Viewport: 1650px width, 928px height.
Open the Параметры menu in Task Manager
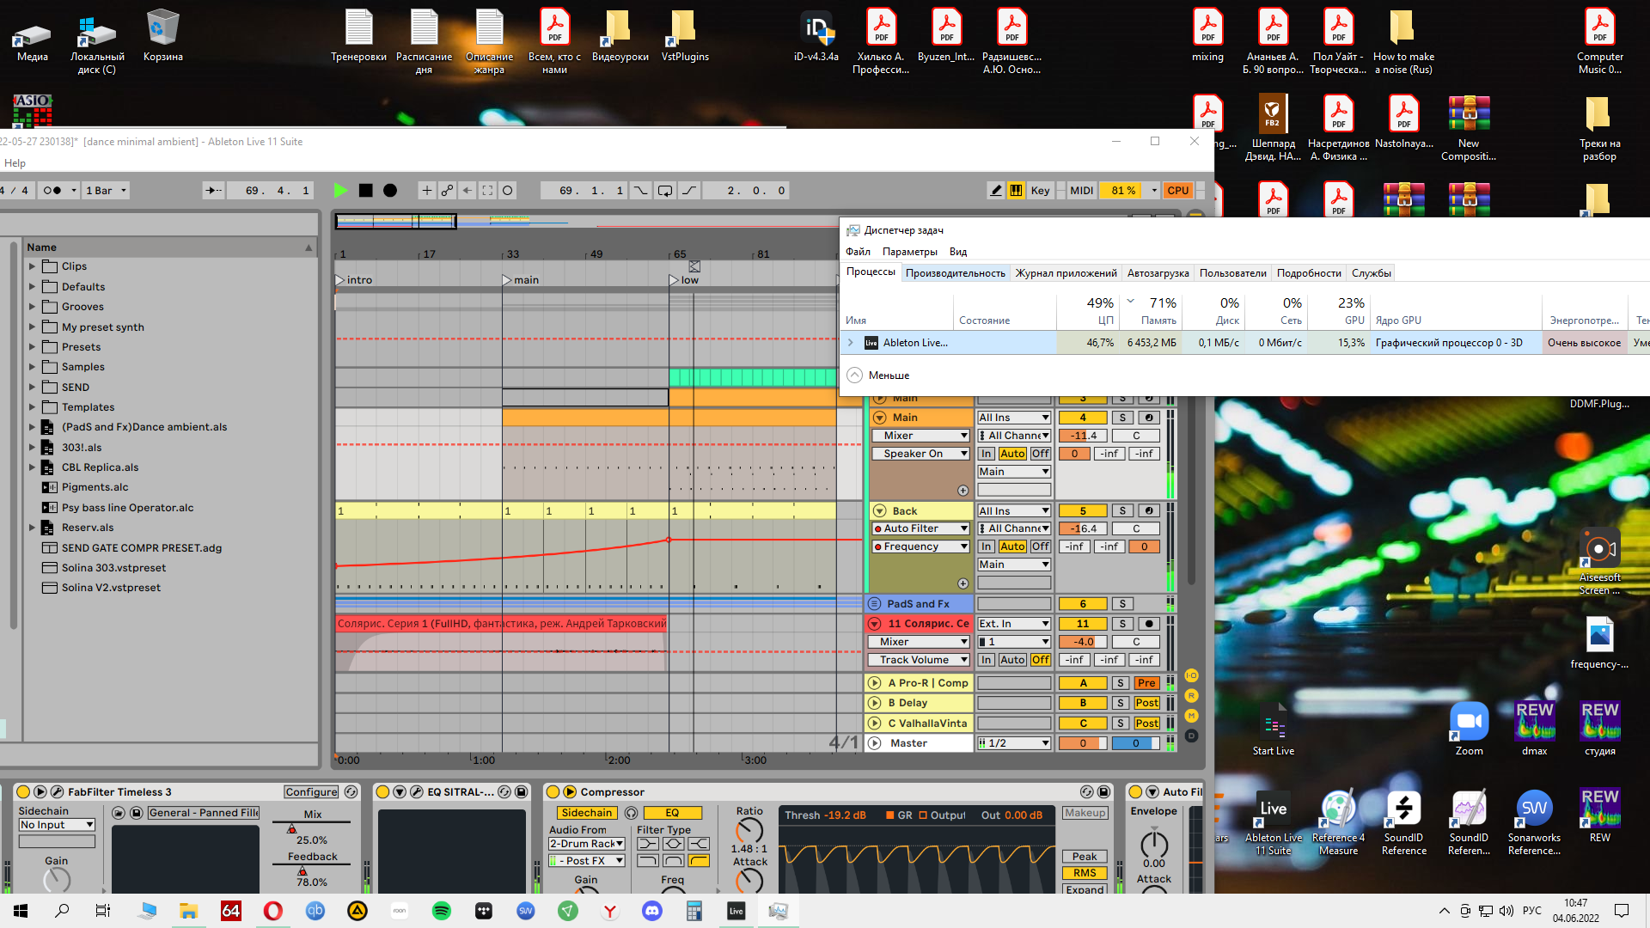909,252
